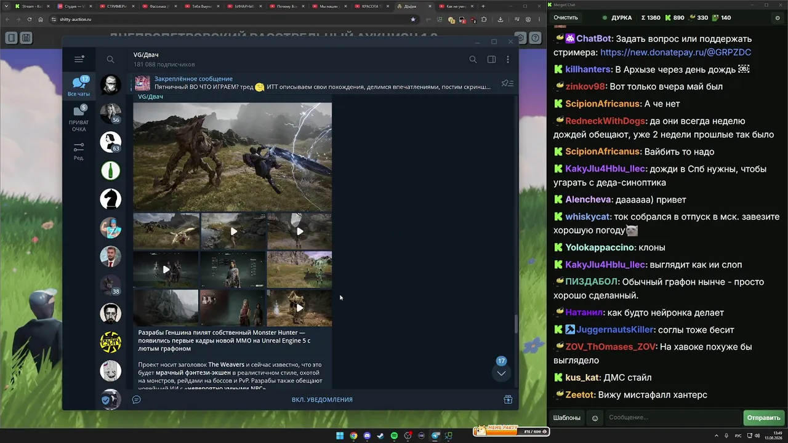The width and height of the screenshot is (788, 443).
Task: Open Steam from the taskbar
Action: (380, 436)
